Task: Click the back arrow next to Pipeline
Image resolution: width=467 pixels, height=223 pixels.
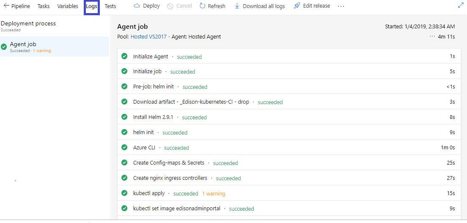Action: (6, 6)
